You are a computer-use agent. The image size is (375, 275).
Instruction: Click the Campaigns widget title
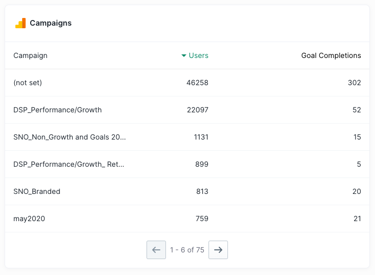51,23
